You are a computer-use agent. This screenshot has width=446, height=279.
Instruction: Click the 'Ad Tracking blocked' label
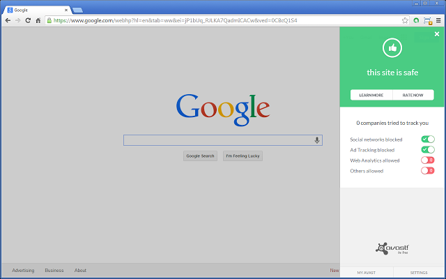point(372,150)
